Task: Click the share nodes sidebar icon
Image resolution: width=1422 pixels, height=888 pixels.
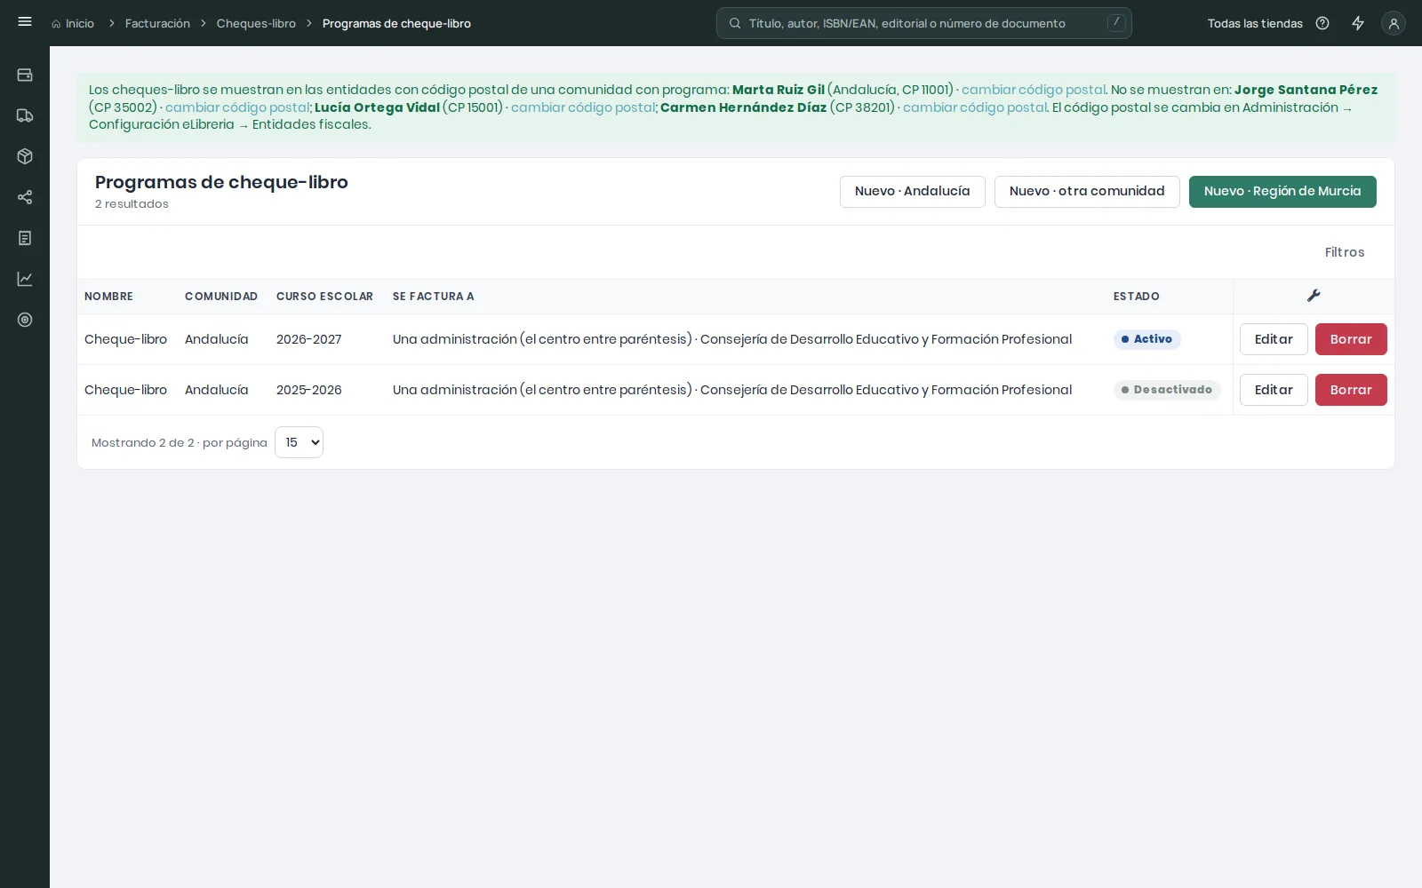Action: point(25,197)
